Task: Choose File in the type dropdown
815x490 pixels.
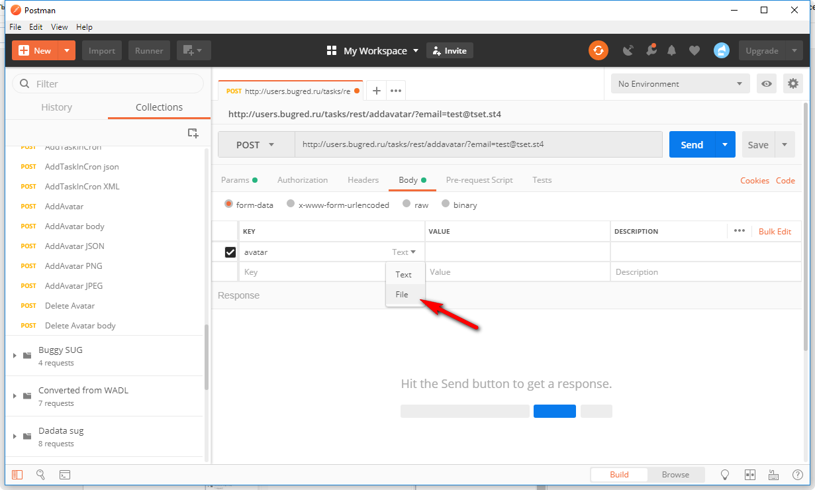Action: tap(405, 295)
